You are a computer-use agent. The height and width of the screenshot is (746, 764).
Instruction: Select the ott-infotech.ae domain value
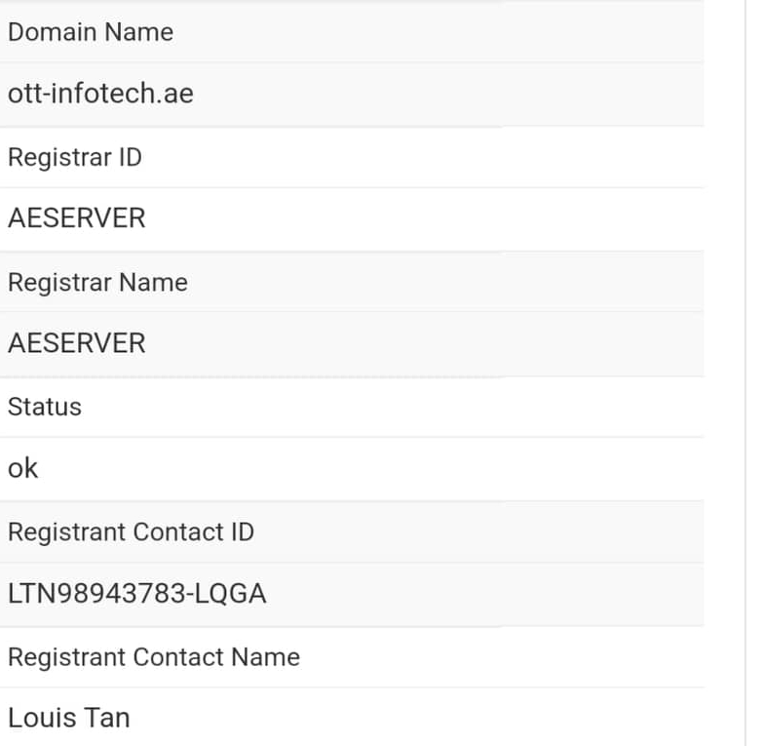click(x=100, y=94)
